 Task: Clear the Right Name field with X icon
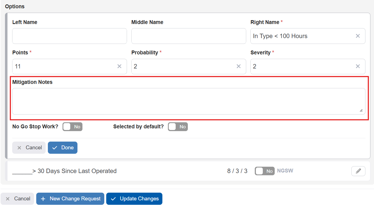coord(358,36)
